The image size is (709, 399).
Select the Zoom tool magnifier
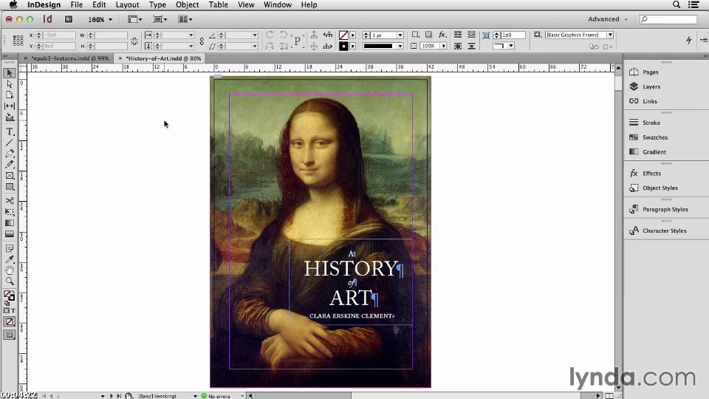[x=10, y=281]
